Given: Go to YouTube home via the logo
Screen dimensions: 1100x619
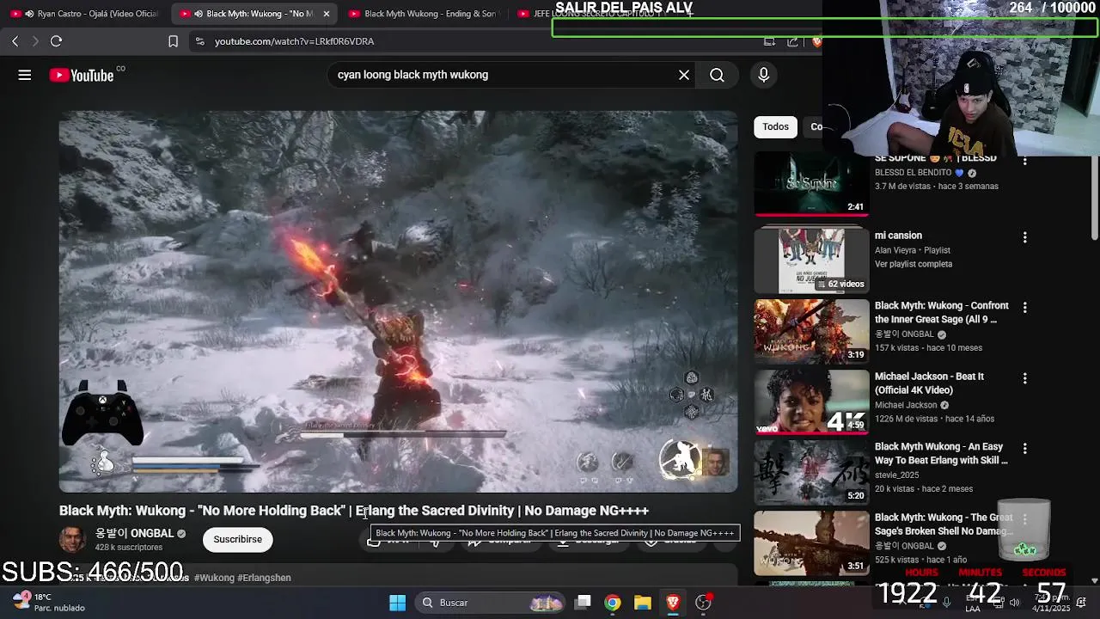Looking at the screenshot, I should pyautogui.click(x=82, y=76).
